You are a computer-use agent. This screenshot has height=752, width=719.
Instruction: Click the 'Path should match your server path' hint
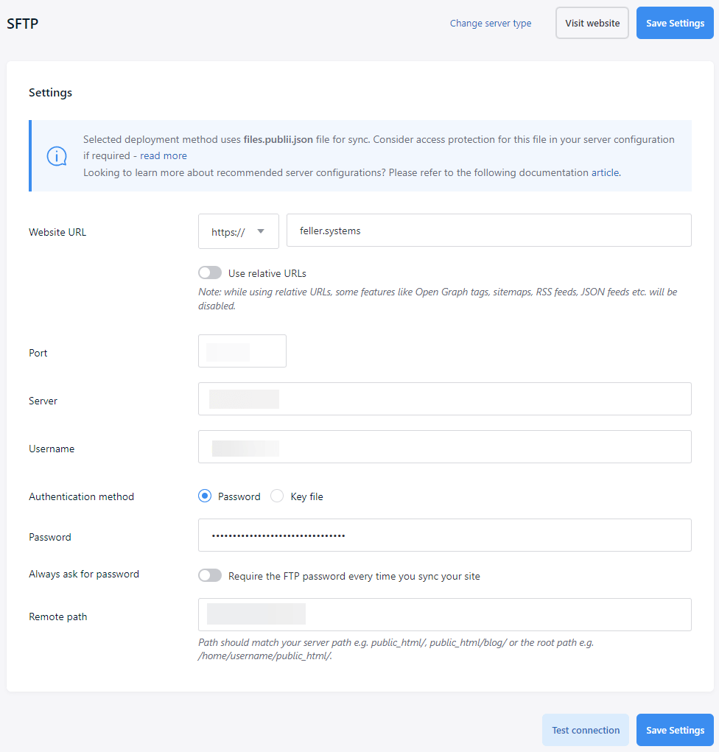[x=396, y=649]
